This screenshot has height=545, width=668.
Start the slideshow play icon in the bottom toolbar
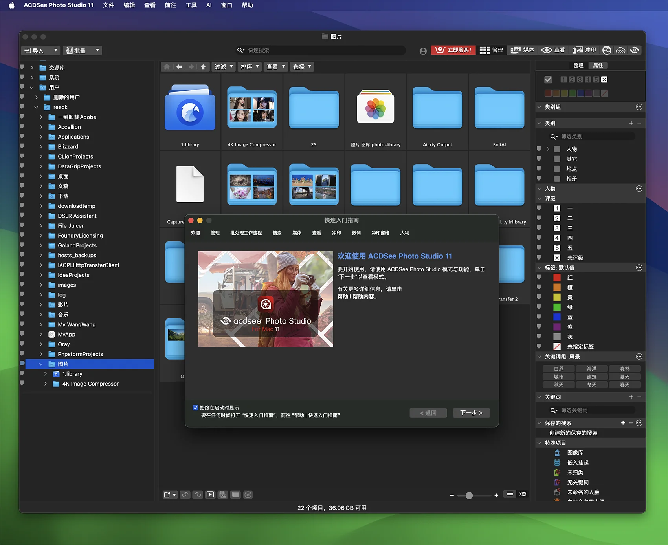[x=210, y=495]
